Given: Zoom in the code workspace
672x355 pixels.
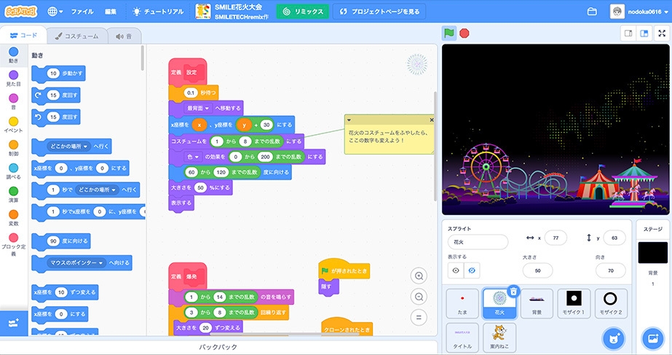Looking at the screenshot, I should point(419,276).
